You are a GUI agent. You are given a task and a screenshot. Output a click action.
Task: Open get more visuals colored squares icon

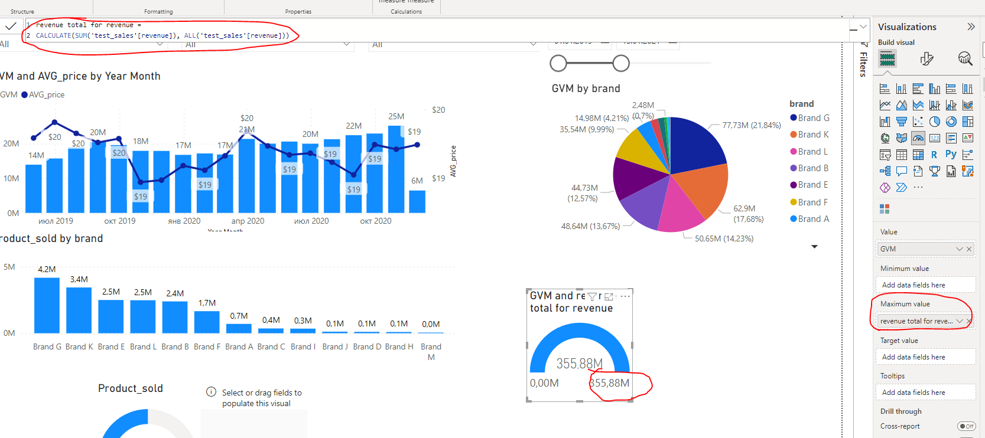(885, 209)
